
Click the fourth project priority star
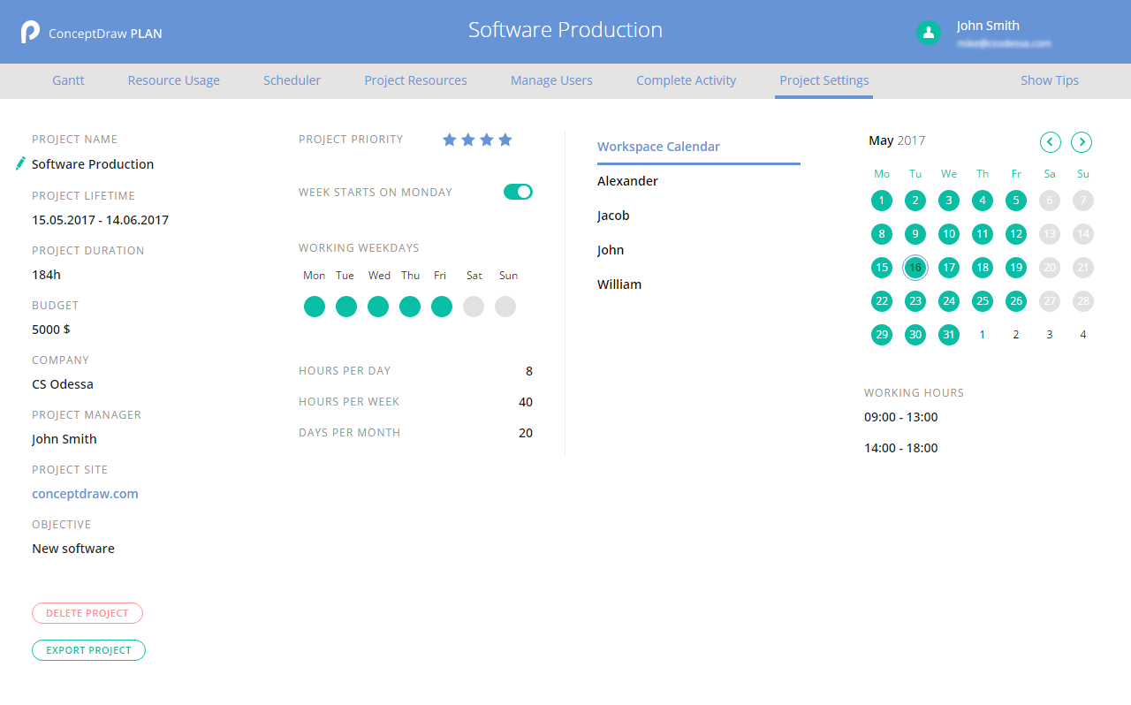coord(505,140)
